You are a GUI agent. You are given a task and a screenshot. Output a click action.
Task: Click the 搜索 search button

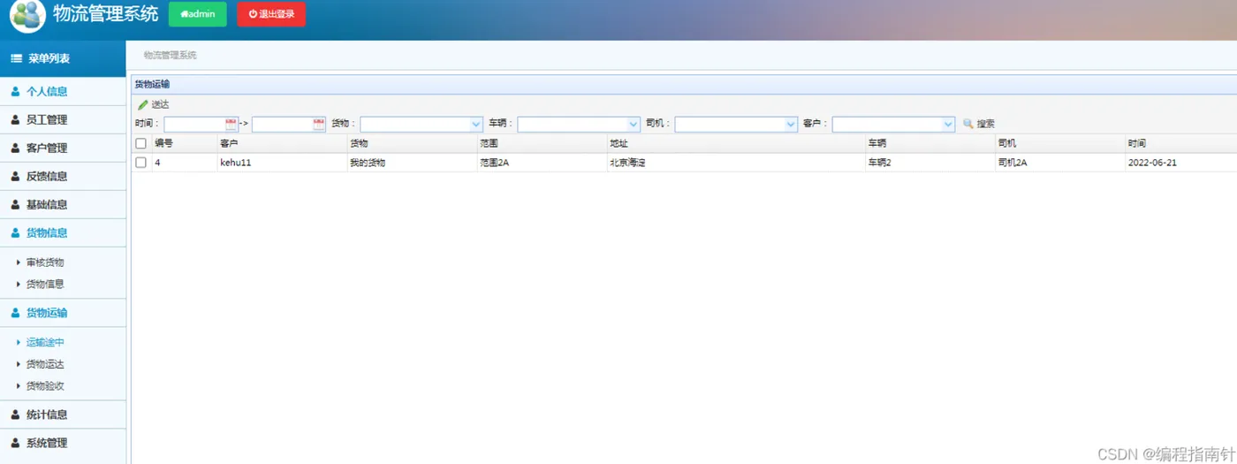coord(979,124)
